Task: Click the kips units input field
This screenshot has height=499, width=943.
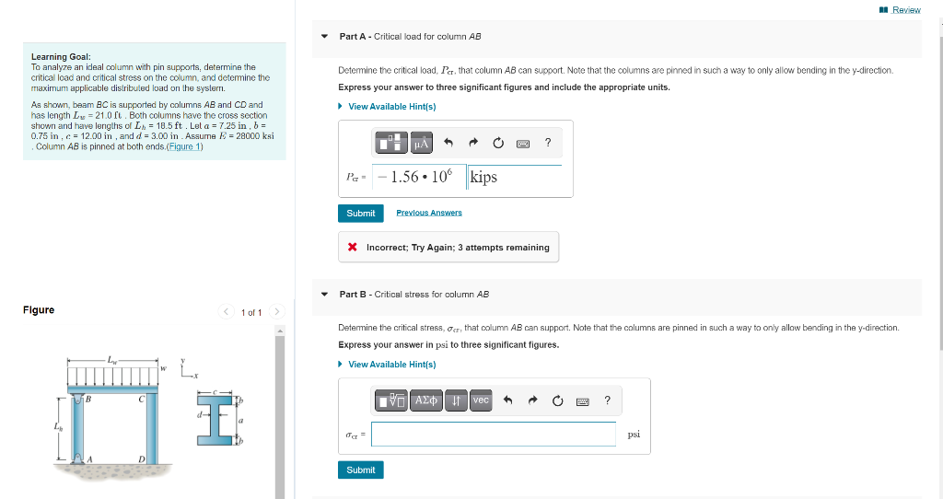Action: click(515, 177)
